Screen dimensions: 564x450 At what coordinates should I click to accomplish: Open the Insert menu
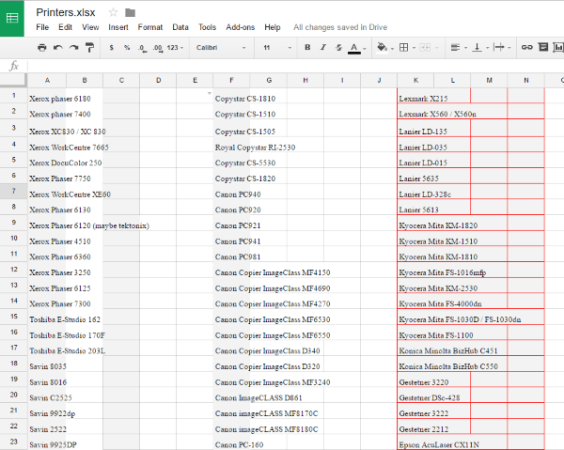click(118, 27)
